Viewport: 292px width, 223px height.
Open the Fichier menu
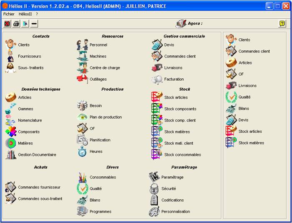[x=9, y=14]
